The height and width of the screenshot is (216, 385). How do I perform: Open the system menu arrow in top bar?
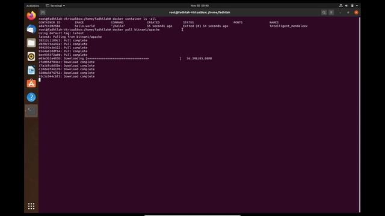coord(357,5)
